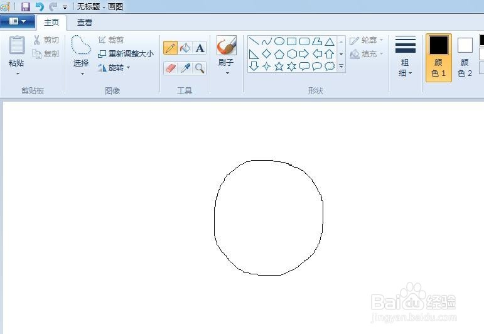Expand the full shapes gallery
This screenshot has width=484, height=334.
pyautogui.click(x=341, y=66)
